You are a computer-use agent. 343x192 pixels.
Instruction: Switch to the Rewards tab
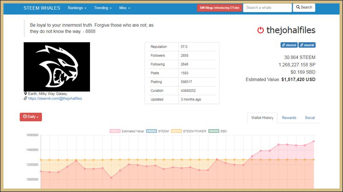289,118
